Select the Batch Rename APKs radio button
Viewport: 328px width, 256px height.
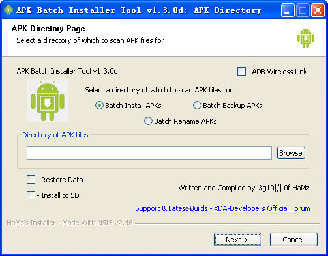pyautogui.click(x=148, y=121)
